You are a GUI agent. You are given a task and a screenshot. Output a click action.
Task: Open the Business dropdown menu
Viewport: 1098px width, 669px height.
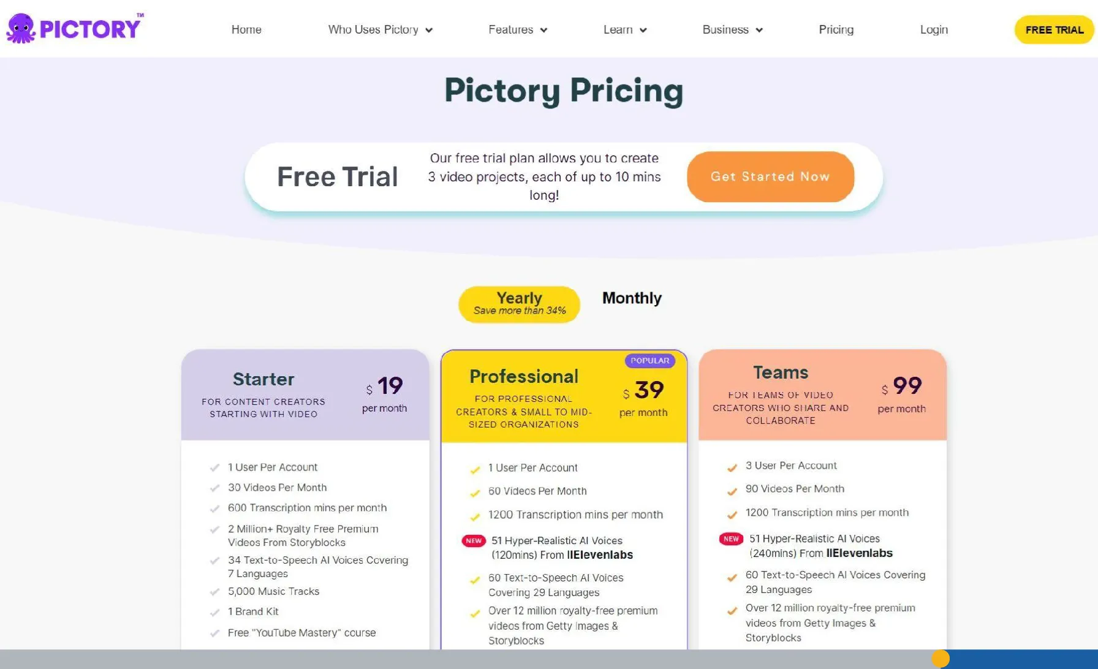pyautogui.click(x=732, y=29)
